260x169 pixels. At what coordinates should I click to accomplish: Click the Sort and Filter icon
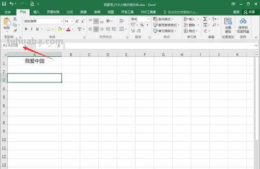coord(214,19)
